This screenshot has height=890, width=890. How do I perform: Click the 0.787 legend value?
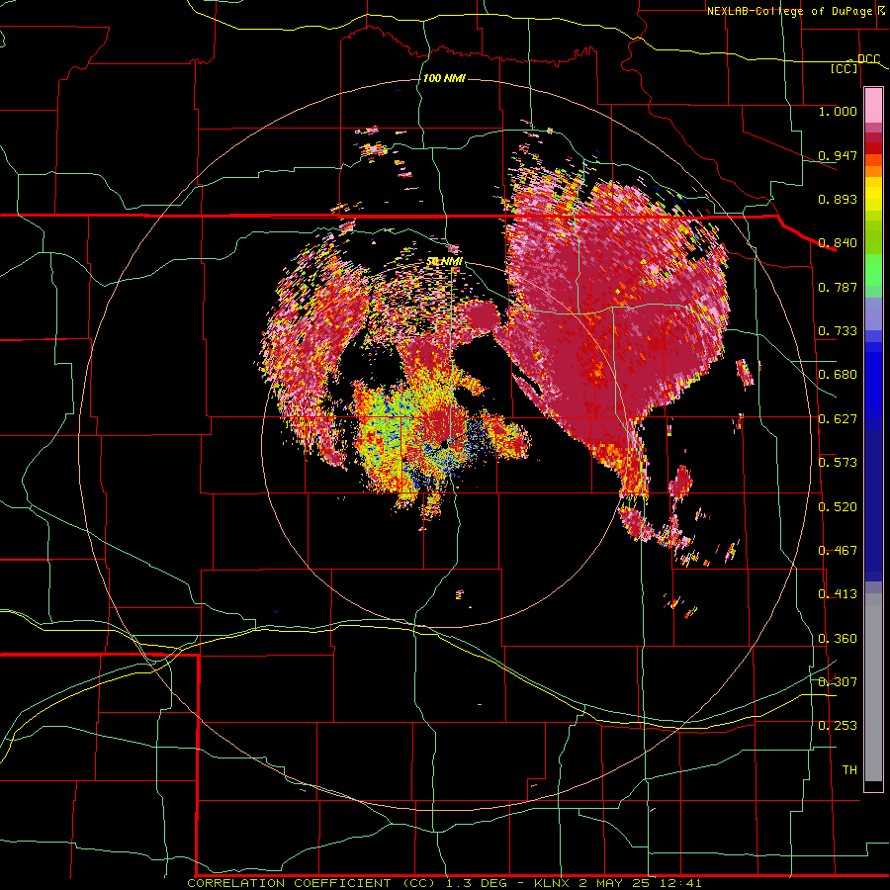(x=838, y=287)
